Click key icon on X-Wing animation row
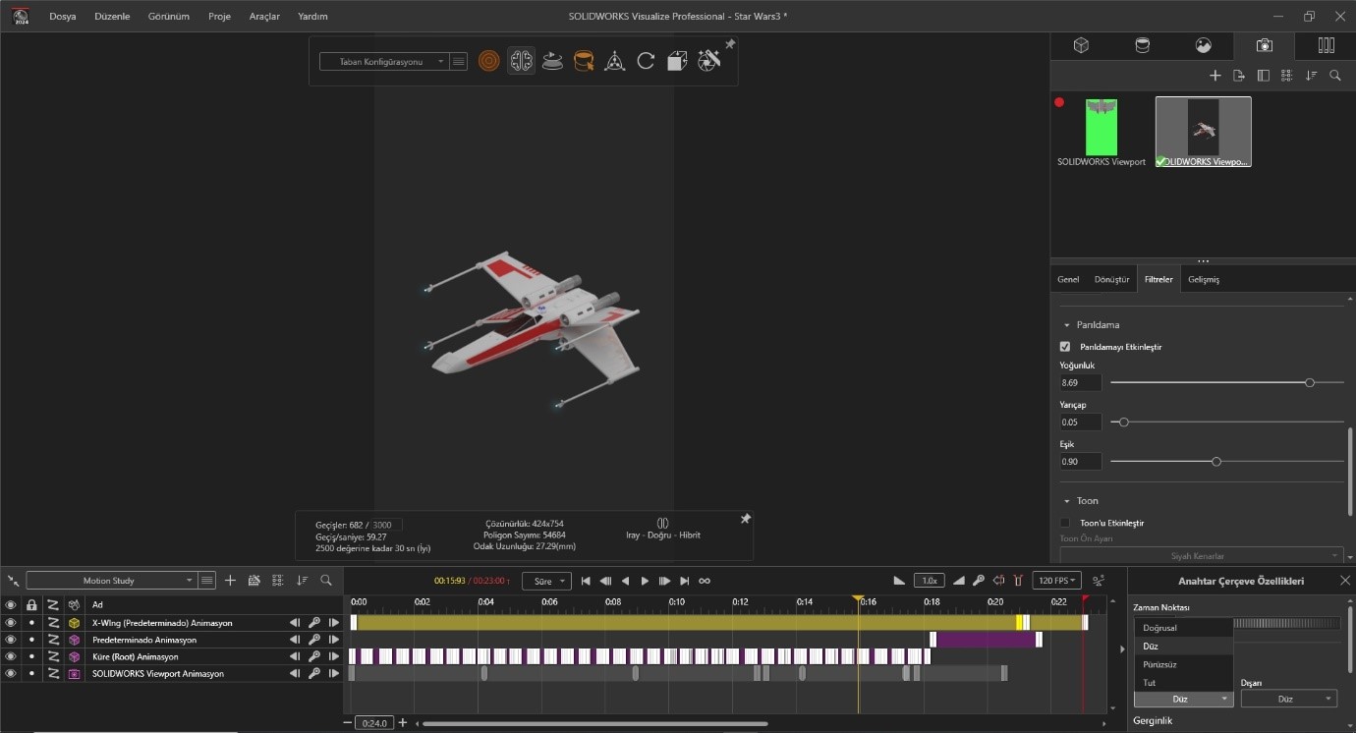Viewport: 1356px width, 733px height. pos(314,623)
